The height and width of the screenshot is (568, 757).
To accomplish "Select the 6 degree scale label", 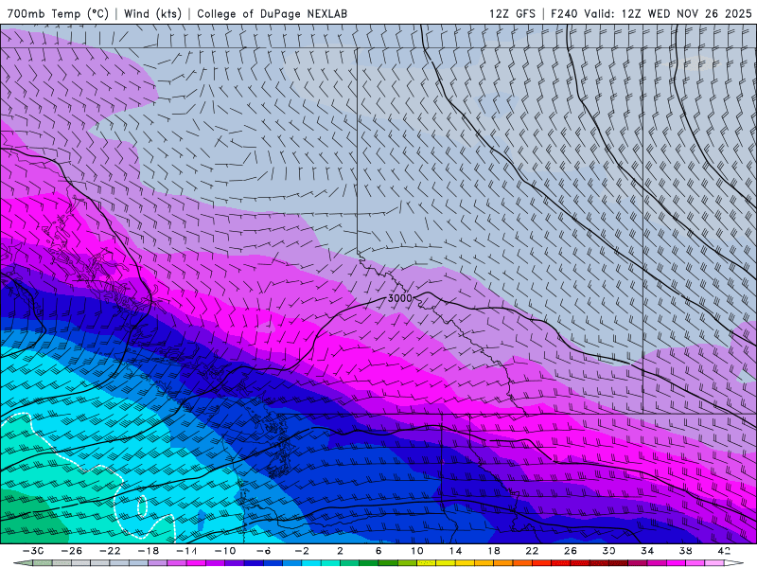I will click(378, 551).
